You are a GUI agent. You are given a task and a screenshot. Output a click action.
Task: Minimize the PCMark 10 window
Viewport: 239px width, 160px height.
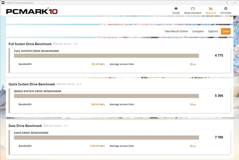(219, 3)
